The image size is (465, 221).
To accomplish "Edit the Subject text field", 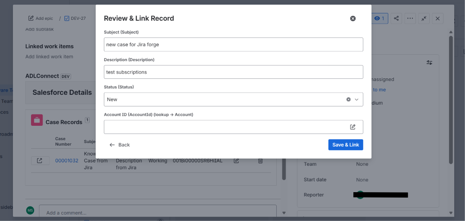I will click(234, 44).
